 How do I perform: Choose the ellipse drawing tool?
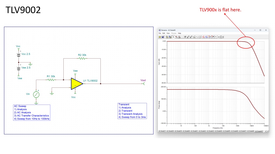click(200, 37)
